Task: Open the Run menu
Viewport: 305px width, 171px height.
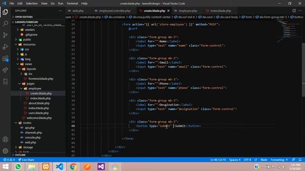Action: (x=61, y=3)
